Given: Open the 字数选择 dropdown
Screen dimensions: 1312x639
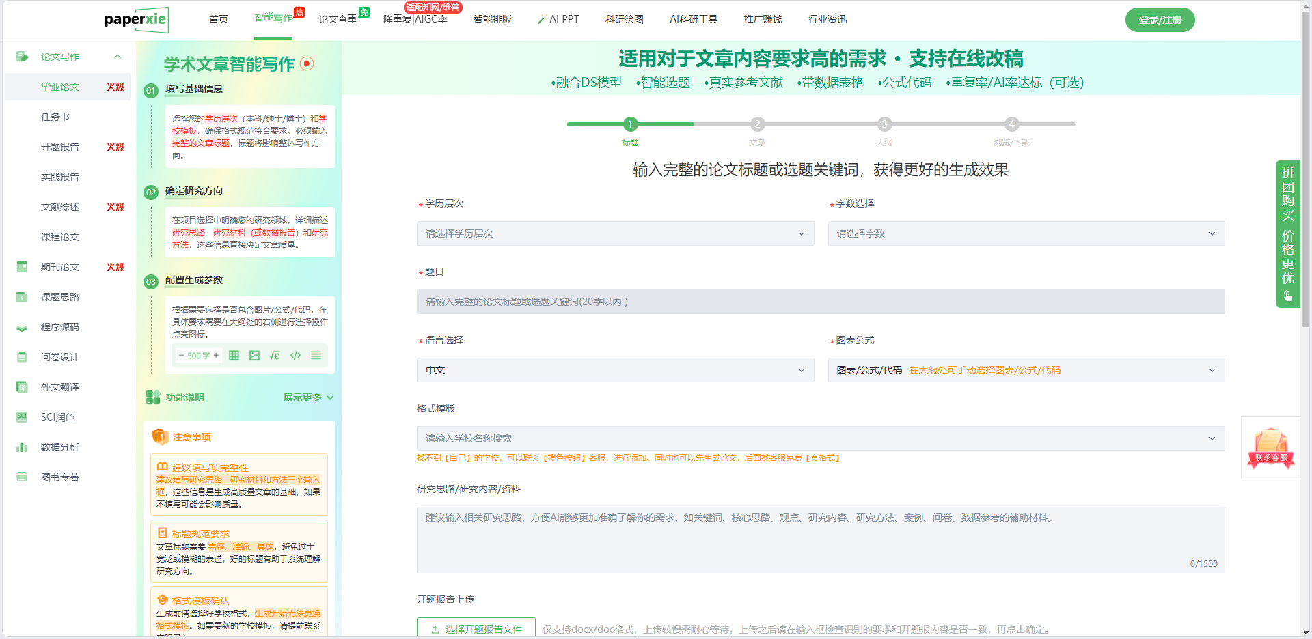Looking at the screenshot, I should coord(1026,233).
